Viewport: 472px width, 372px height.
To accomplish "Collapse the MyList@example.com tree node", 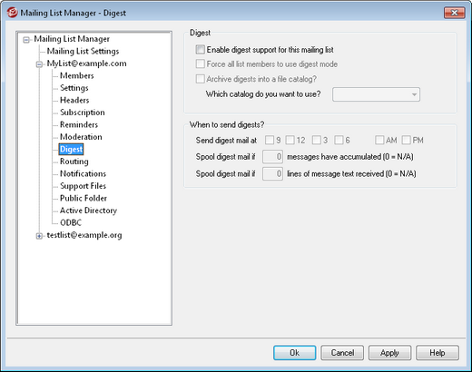I will 39,64.
